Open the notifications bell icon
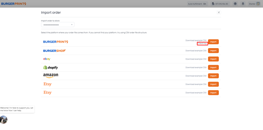Image resolution: width=263 pixels, height=130 pixels. [x=243, y=4]
